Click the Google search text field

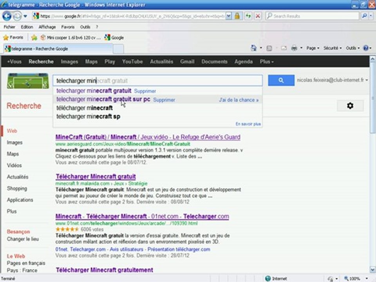pos(157,81)
